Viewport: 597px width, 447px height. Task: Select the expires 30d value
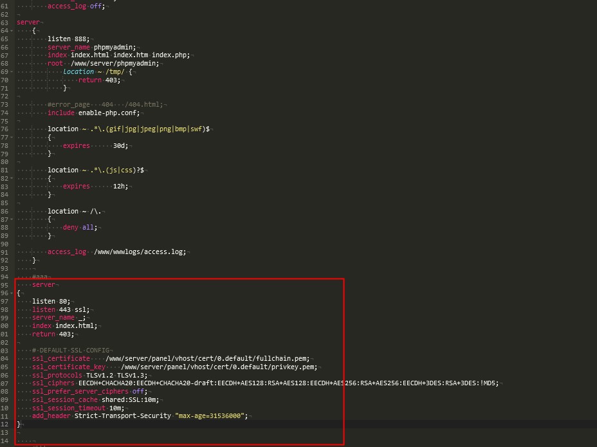pos(118,145)
